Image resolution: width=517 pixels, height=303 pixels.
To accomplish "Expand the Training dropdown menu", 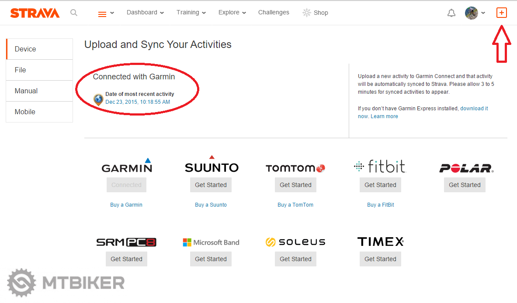I will tap(191, 13).
